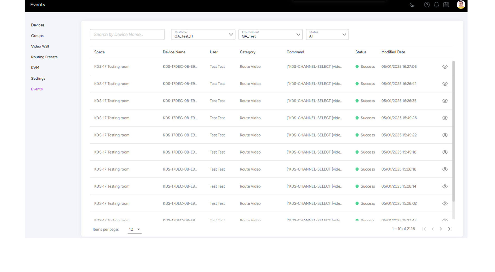Click date text 05/01/2025 15:28:02
Viewport: 495px width, 272px height.
[399, 203]
